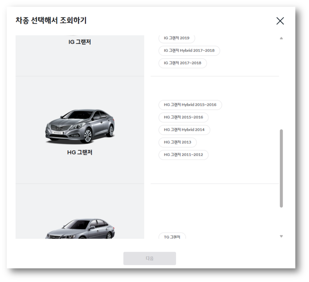Image resolution: width=309 pixels, height=282 pixels.
Task: Click the down arrow below TG 그랜저
Action: (281, 236)
